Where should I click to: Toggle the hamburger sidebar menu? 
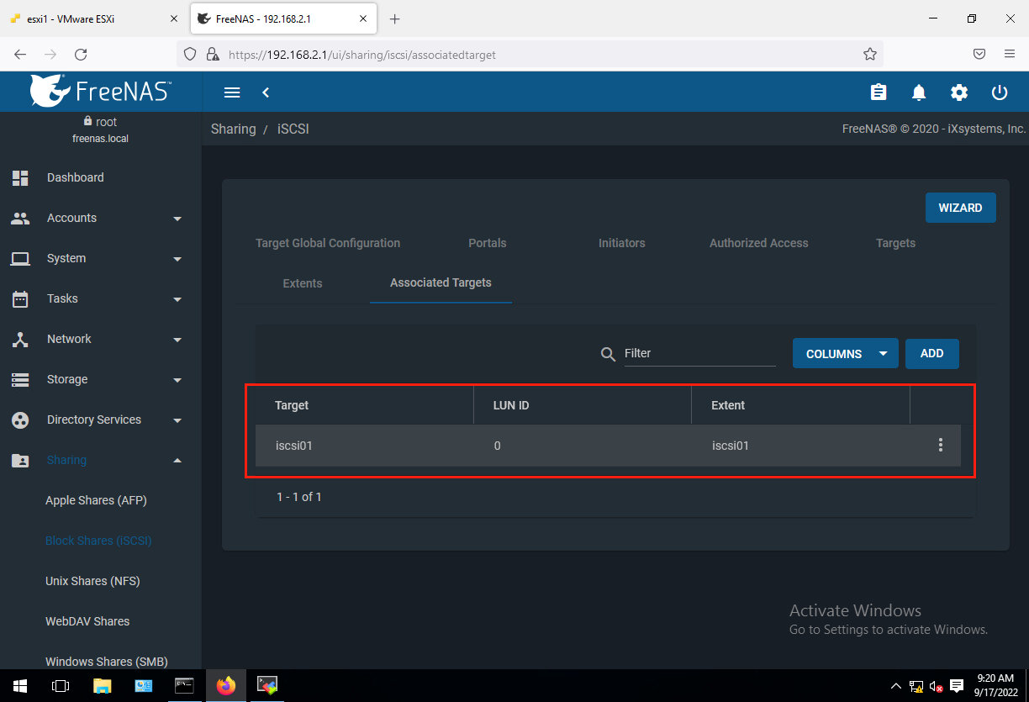tap(232, 92)
